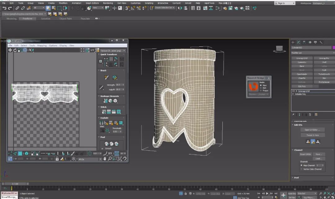Screen dimensions: 335x199
Task: Click the Undo arrow in main toolbar
Action: pyautogui.click(x=4, y=8)
